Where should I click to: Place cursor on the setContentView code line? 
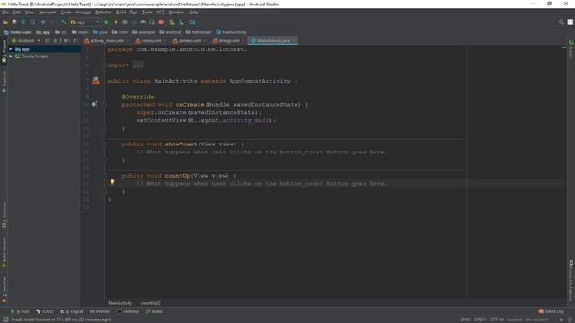click(206, 120)
